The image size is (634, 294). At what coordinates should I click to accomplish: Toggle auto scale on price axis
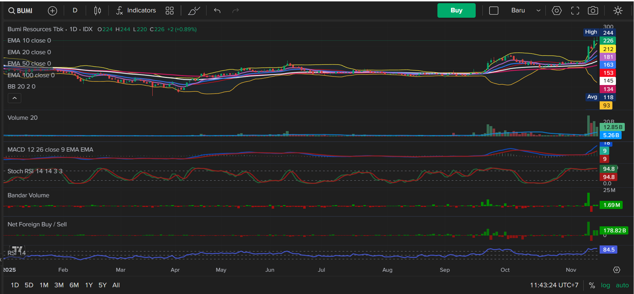point(622,285)
